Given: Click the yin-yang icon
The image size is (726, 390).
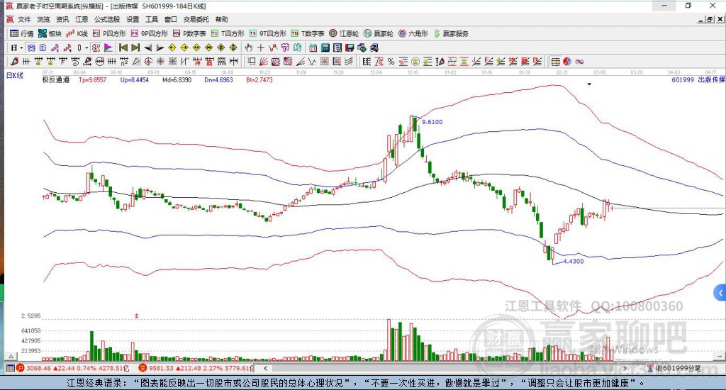Looking at the screenshot, I should [x=567, y=62].
